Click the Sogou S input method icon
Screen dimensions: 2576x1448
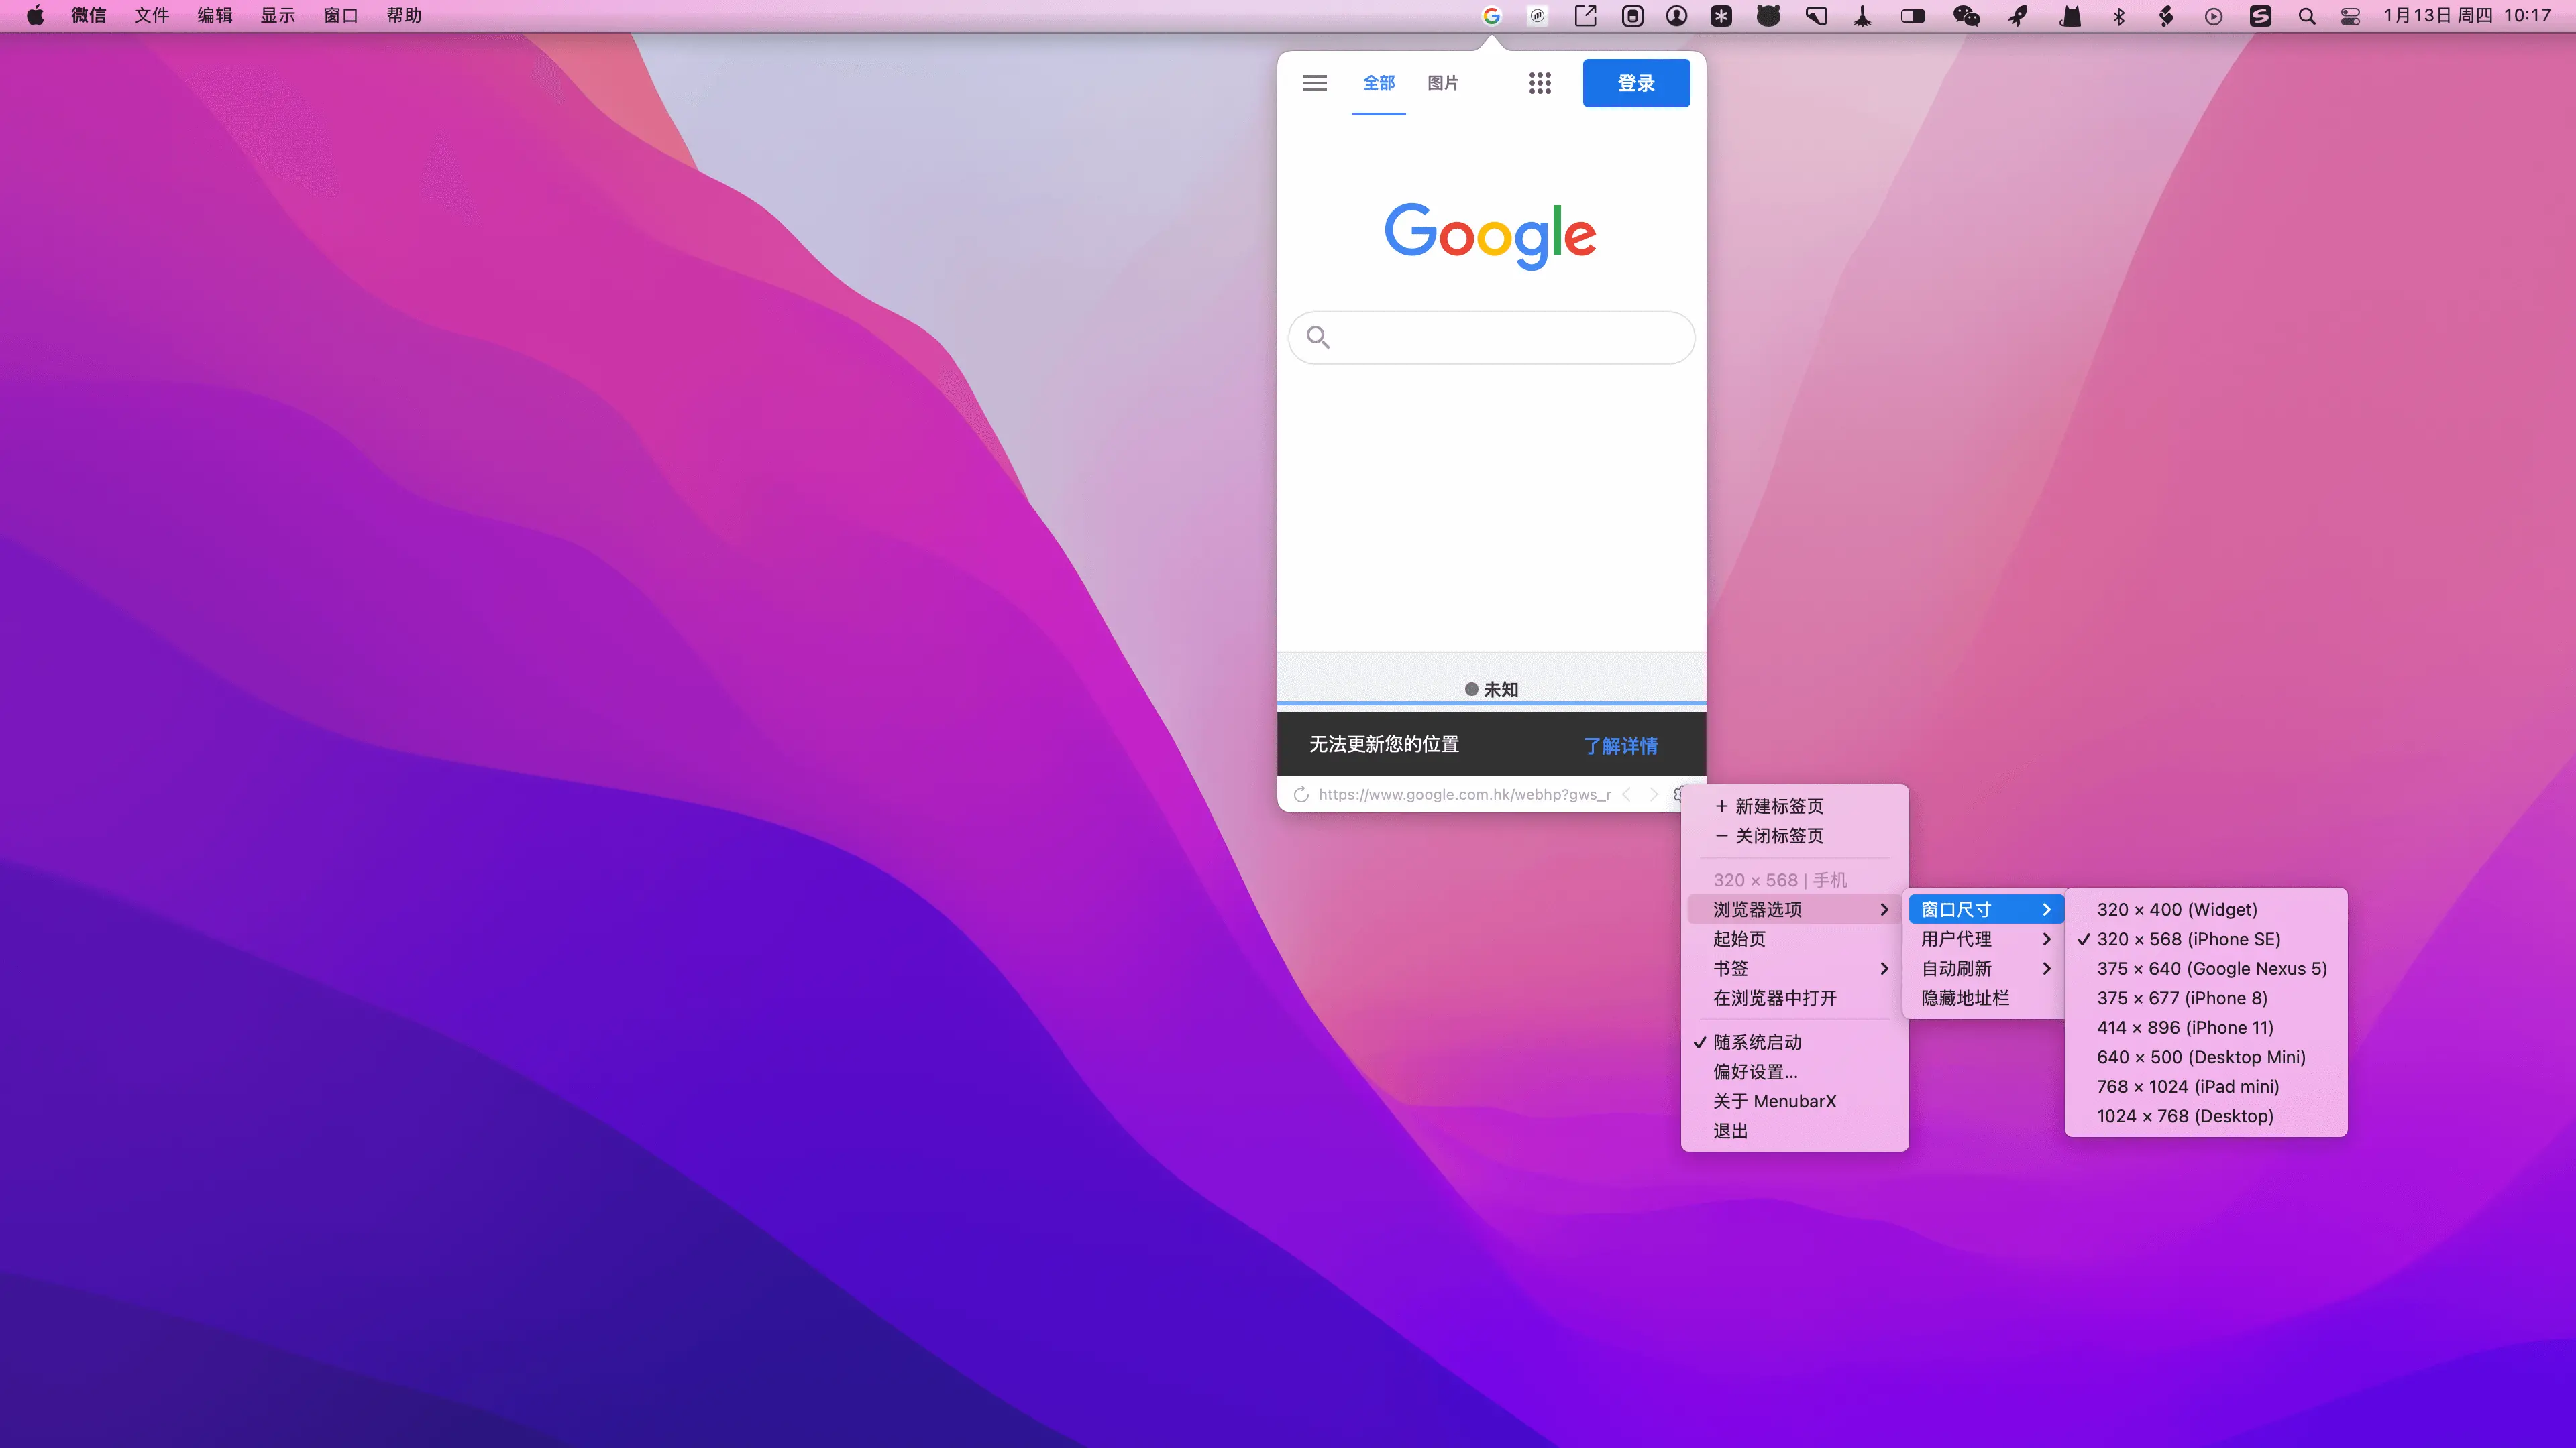click(2260, 16)
